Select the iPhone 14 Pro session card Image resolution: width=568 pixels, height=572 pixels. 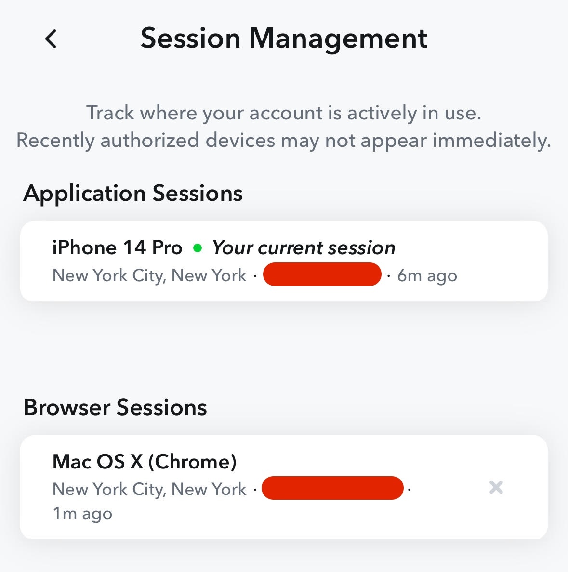284,260
